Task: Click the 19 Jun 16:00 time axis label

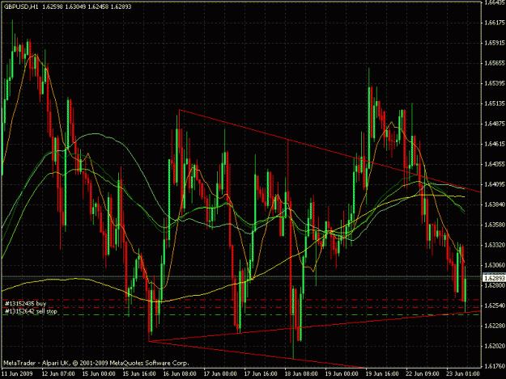Action: [382, 374]
